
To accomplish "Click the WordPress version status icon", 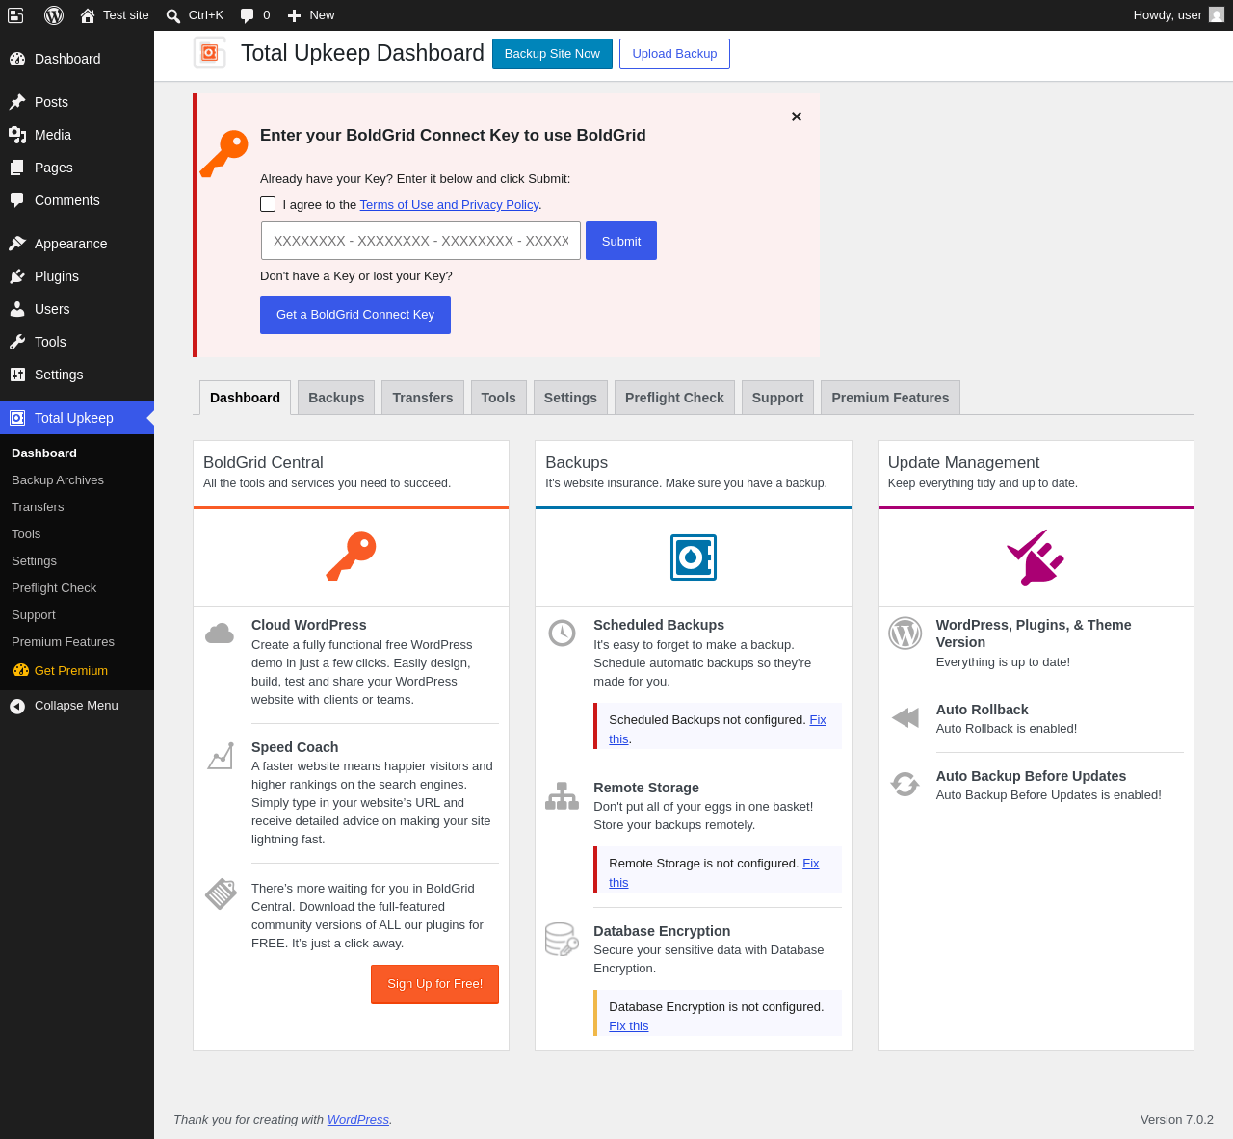I will pos(905,634).
